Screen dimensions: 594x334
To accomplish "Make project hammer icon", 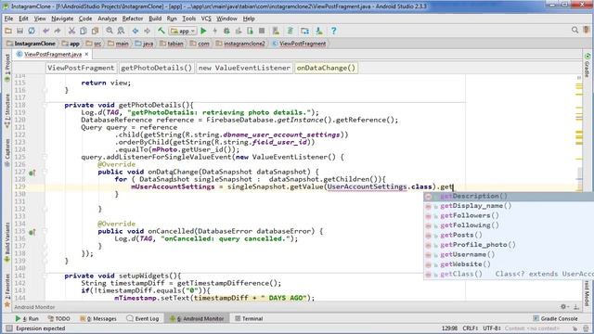I will point(161,31).
